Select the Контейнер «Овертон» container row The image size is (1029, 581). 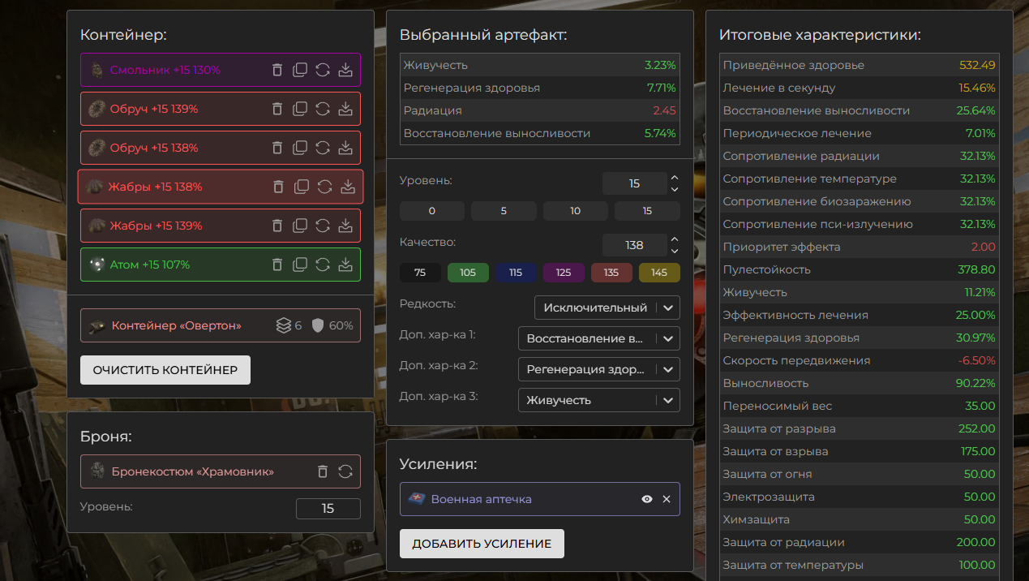tap(221, 325)
